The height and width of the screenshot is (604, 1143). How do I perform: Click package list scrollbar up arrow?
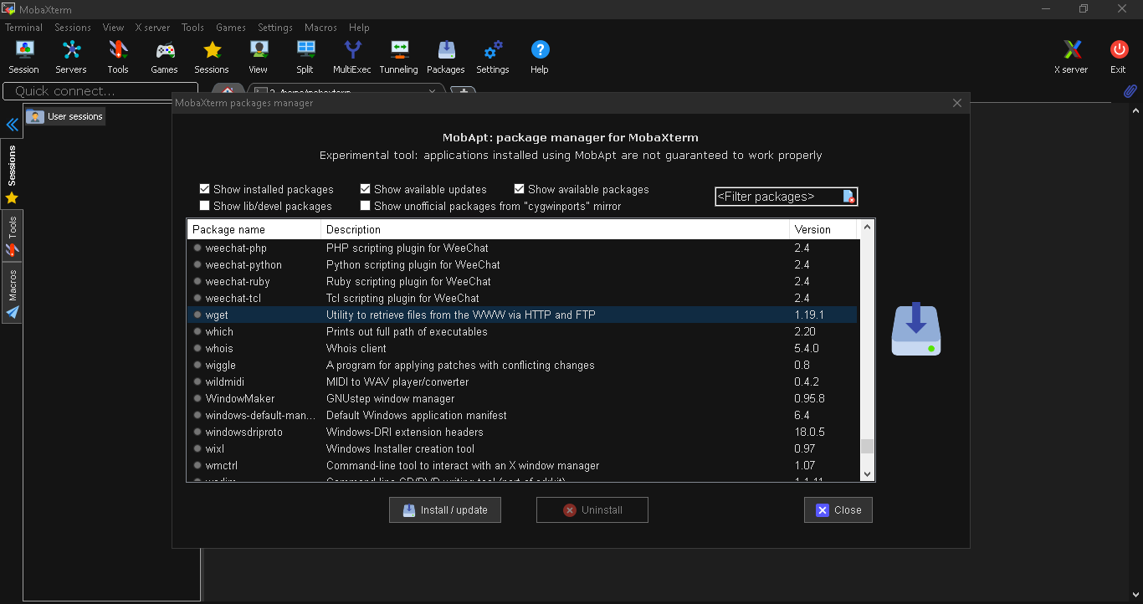[867, 227]
